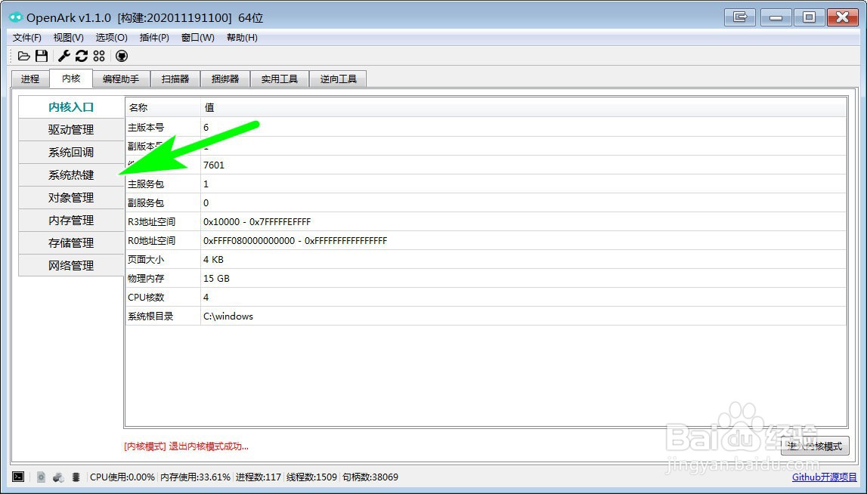Open 系统热键 in the side list
The height and width of the screenshot is (494, 867).
tap(71, 175)
